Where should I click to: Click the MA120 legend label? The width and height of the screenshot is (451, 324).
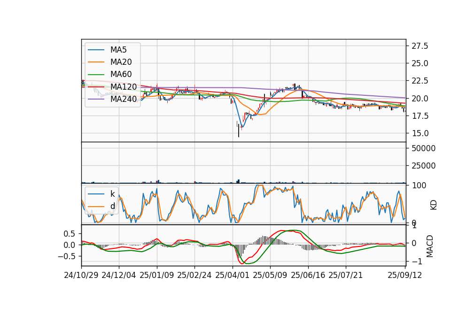click(124, 87)
